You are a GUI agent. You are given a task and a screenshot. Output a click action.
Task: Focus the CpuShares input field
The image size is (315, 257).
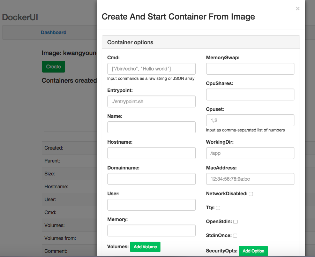250,95
